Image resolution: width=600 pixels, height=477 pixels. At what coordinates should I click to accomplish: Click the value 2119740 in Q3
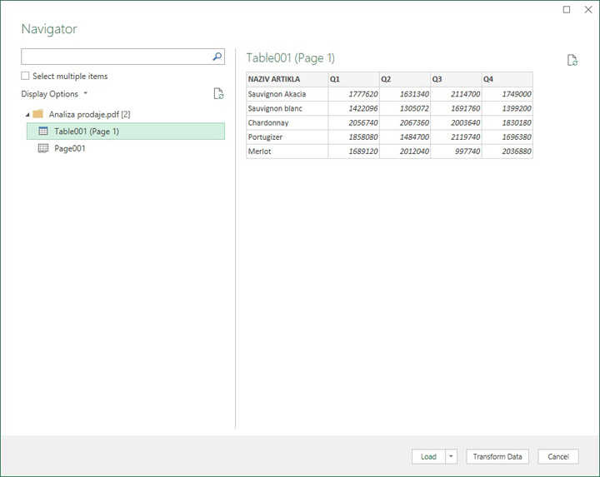[x=456, y=137]
